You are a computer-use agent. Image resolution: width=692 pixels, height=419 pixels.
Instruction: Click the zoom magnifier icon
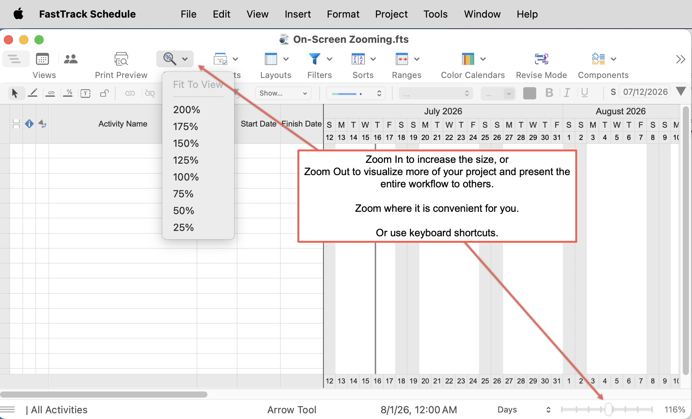click(169, 59)
